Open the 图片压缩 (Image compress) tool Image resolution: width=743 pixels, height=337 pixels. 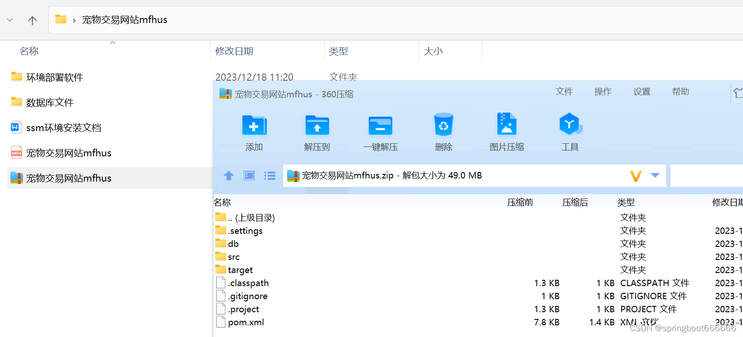pos(507,124)
